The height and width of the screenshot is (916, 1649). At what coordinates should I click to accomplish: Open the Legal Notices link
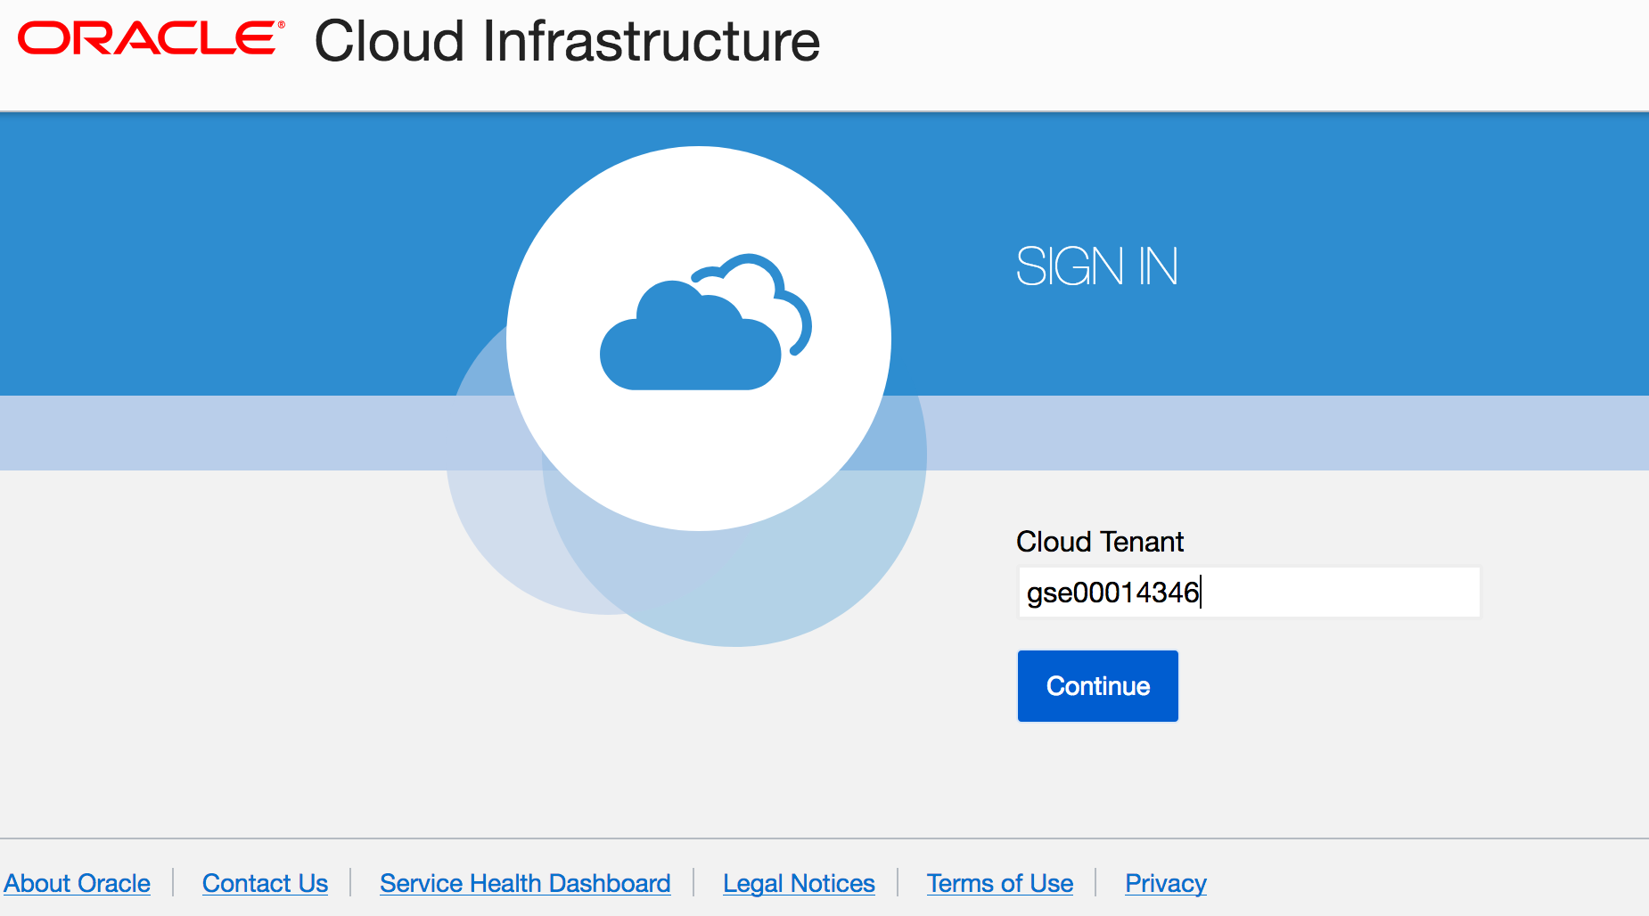click(x=799, y=883)
